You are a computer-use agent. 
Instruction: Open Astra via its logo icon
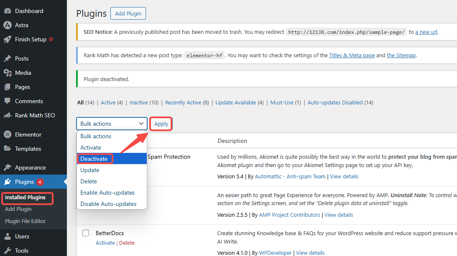(x=7, y=25)
